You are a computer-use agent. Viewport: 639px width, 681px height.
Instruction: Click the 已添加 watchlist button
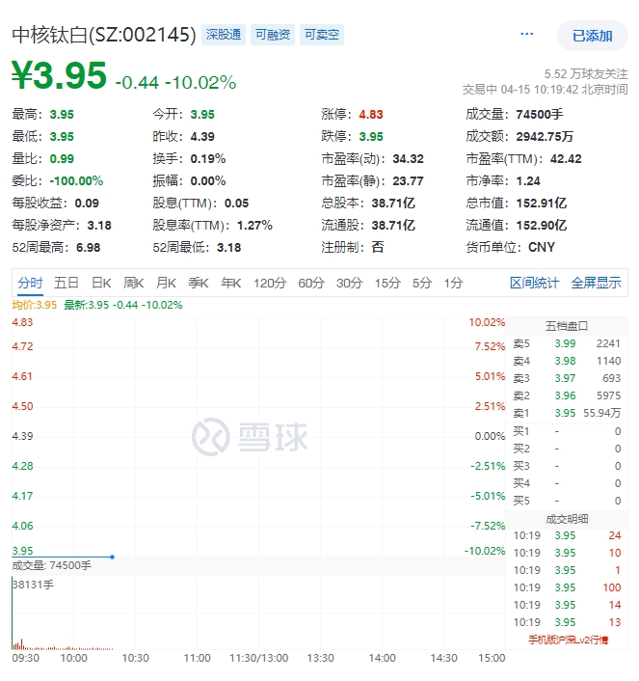pyautogui.click(x=592, y=36)
